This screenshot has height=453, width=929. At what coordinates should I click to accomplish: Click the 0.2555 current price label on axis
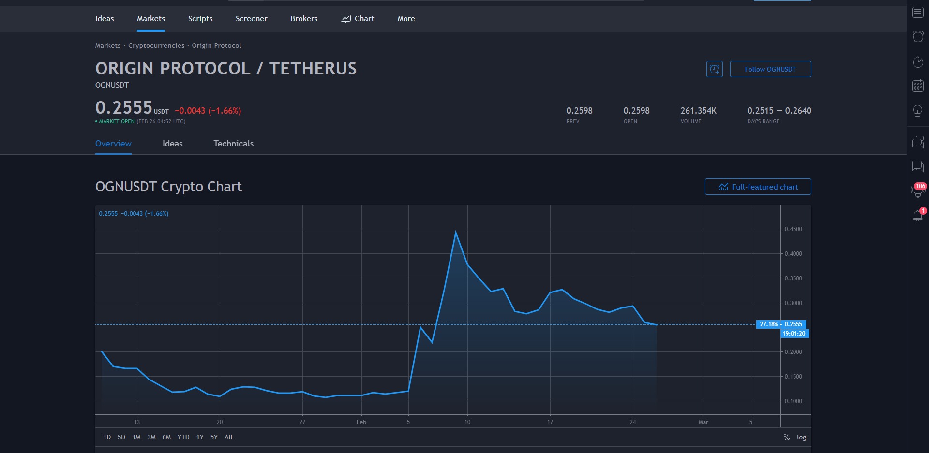[794, 324]
